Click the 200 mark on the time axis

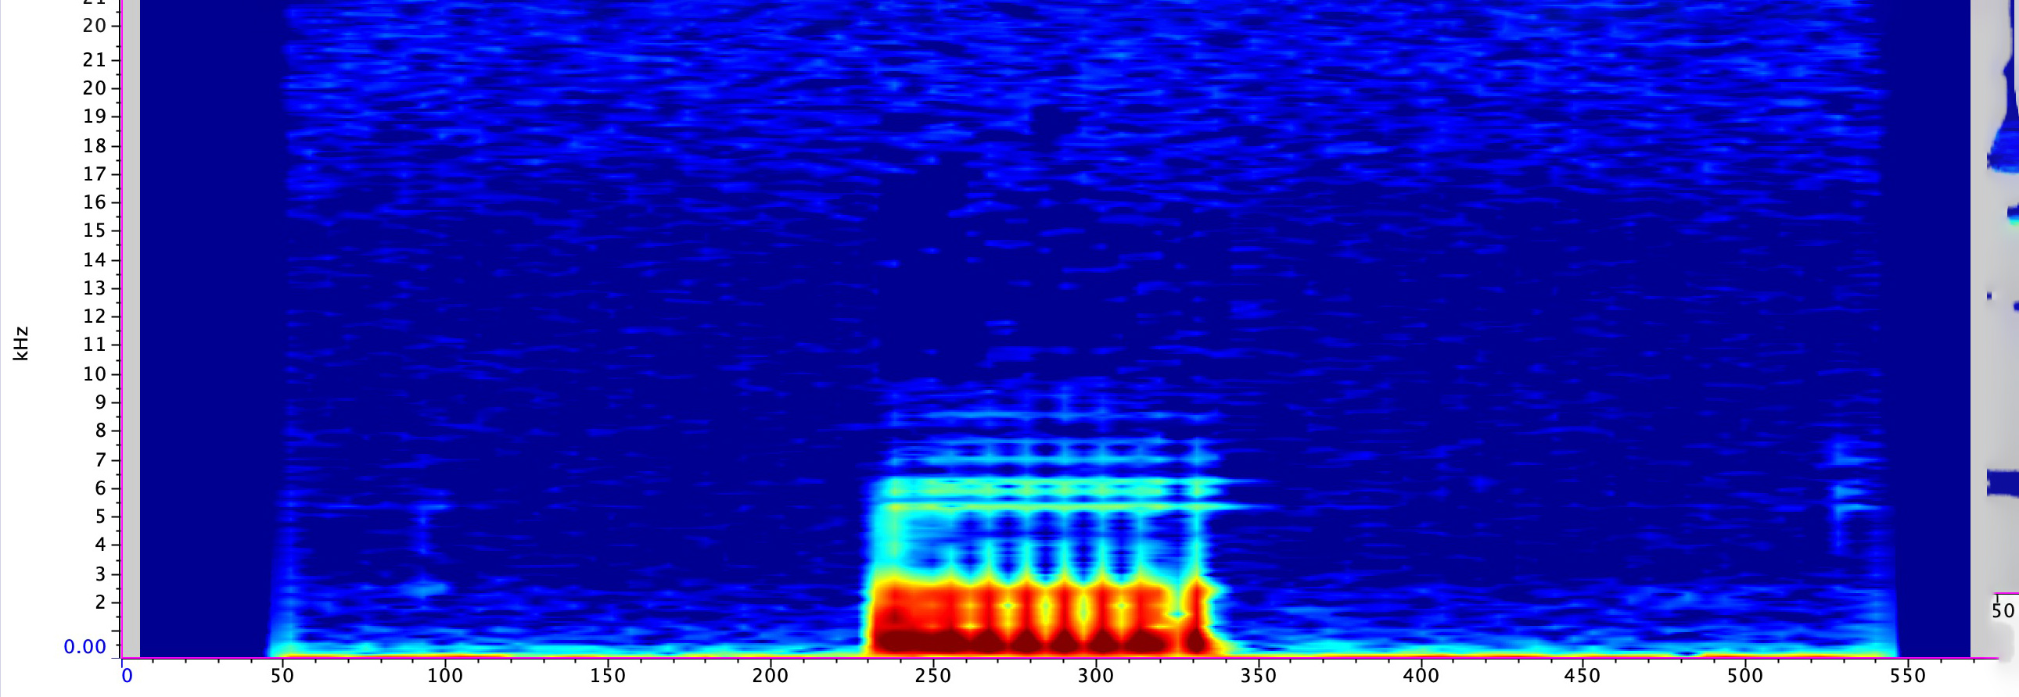pyautogui.click(x=770, y=676)
